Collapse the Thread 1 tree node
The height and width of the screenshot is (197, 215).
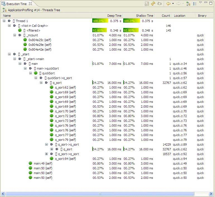pyautogui.click(x=4, y=21)
